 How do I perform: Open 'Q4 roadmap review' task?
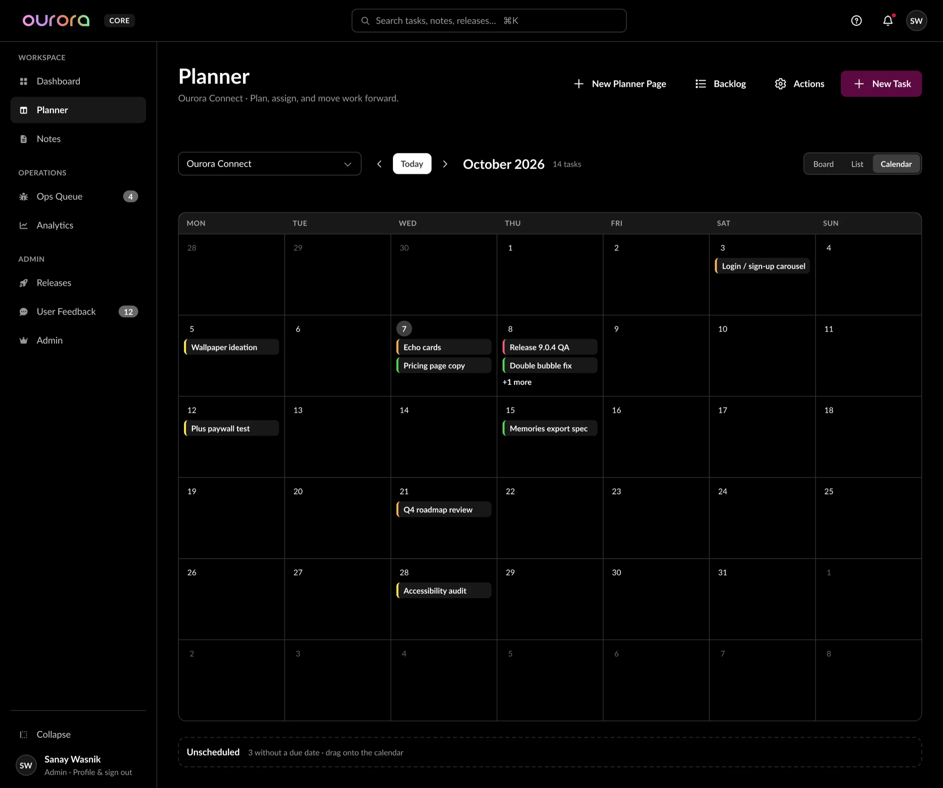[444, 509]
